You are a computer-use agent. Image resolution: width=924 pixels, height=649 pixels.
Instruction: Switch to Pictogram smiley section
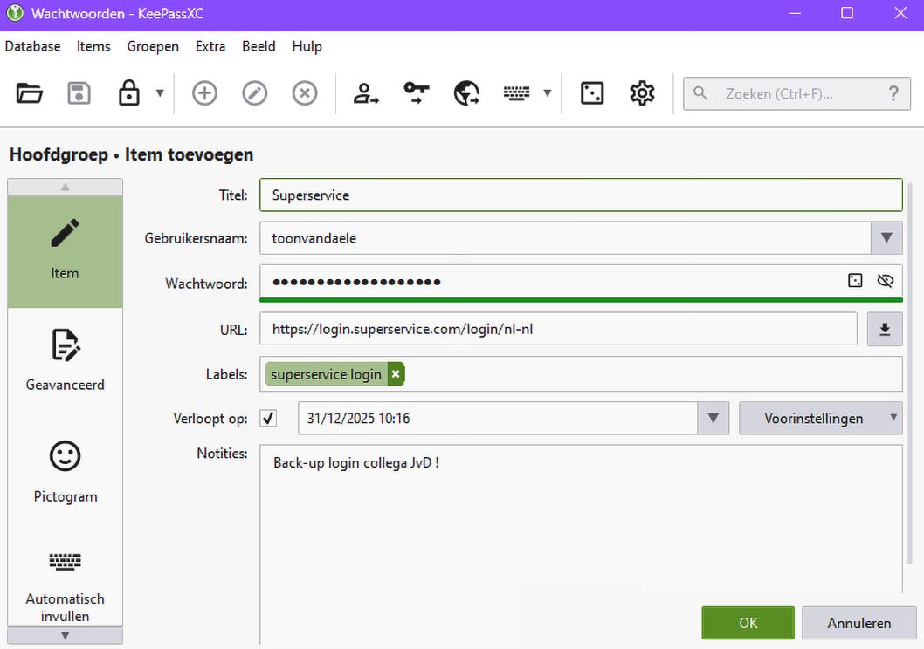pyautogui.click(x=65, y=472)
